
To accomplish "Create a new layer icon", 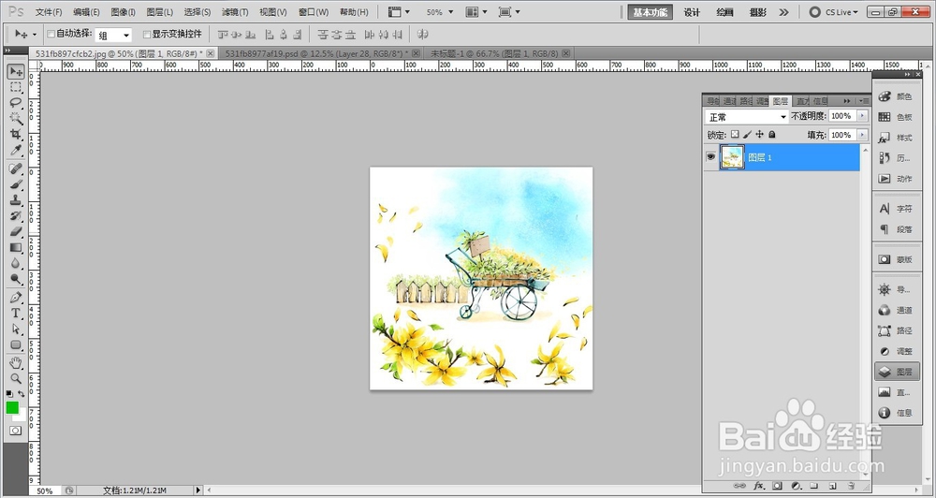I will click(833, 486).
